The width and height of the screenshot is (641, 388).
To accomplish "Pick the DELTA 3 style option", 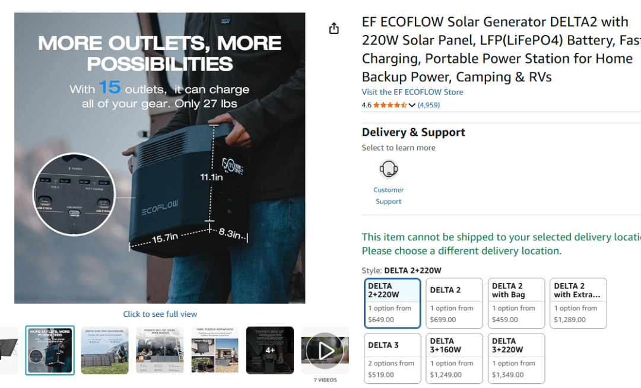I will (392, 358).
